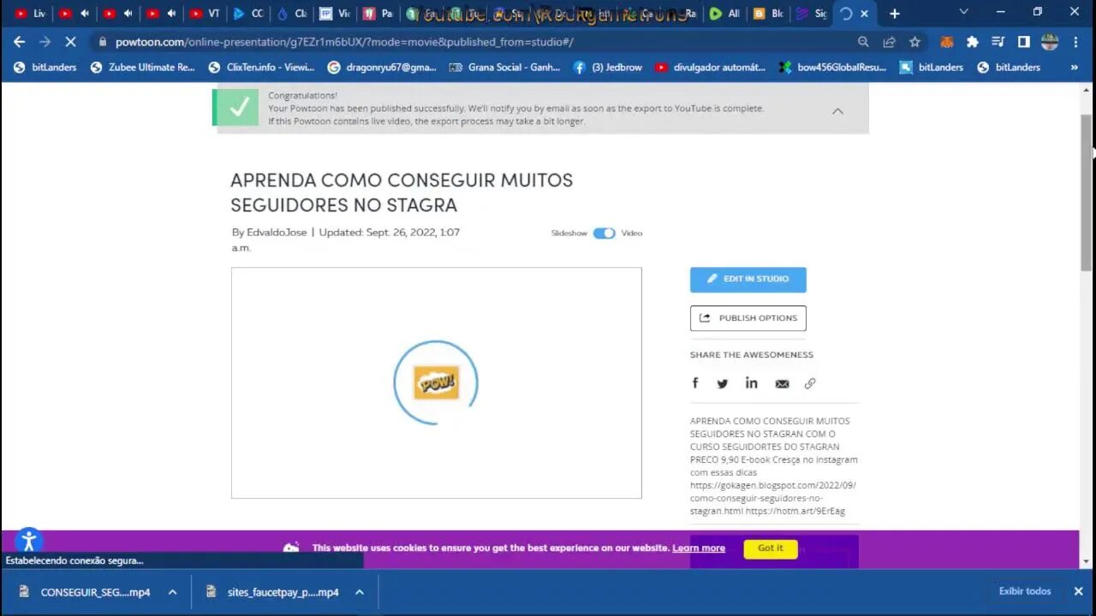Open the MetaMask fox extension

[x=947, y=42]
